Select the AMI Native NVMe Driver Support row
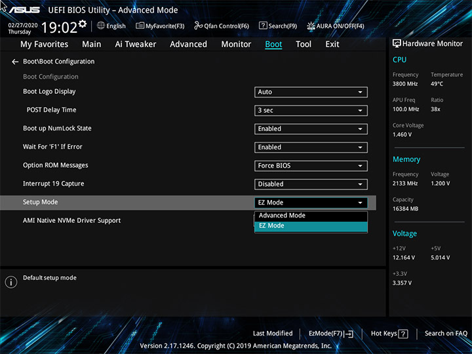 pos(188,221)
